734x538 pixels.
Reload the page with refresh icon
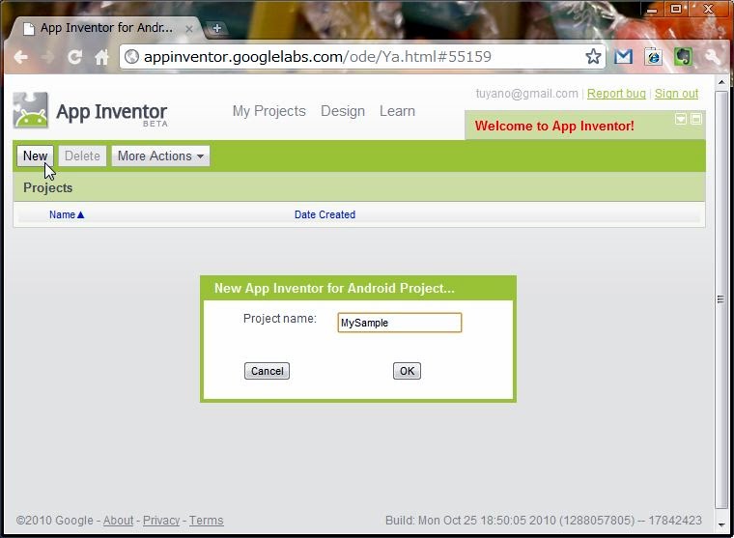(x=74, y=57)
